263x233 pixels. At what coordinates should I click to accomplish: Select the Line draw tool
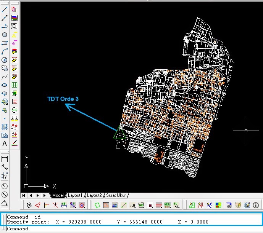(5, 9)
